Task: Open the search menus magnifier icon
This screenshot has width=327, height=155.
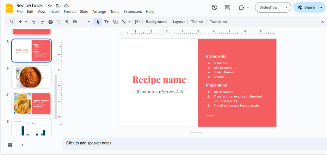Action: point(12,22)
